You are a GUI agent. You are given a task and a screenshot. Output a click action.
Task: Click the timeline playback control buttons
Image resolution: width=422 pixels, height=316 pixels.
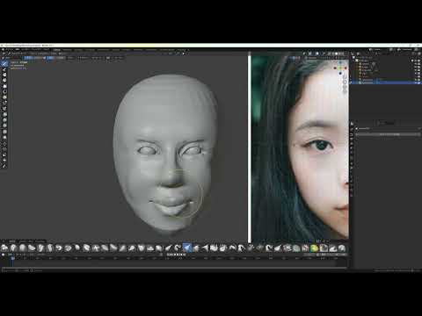coord(176,255)
